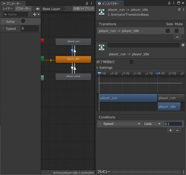Select the red Exit node
186x175 pixels.
click(x=42, y=41)
